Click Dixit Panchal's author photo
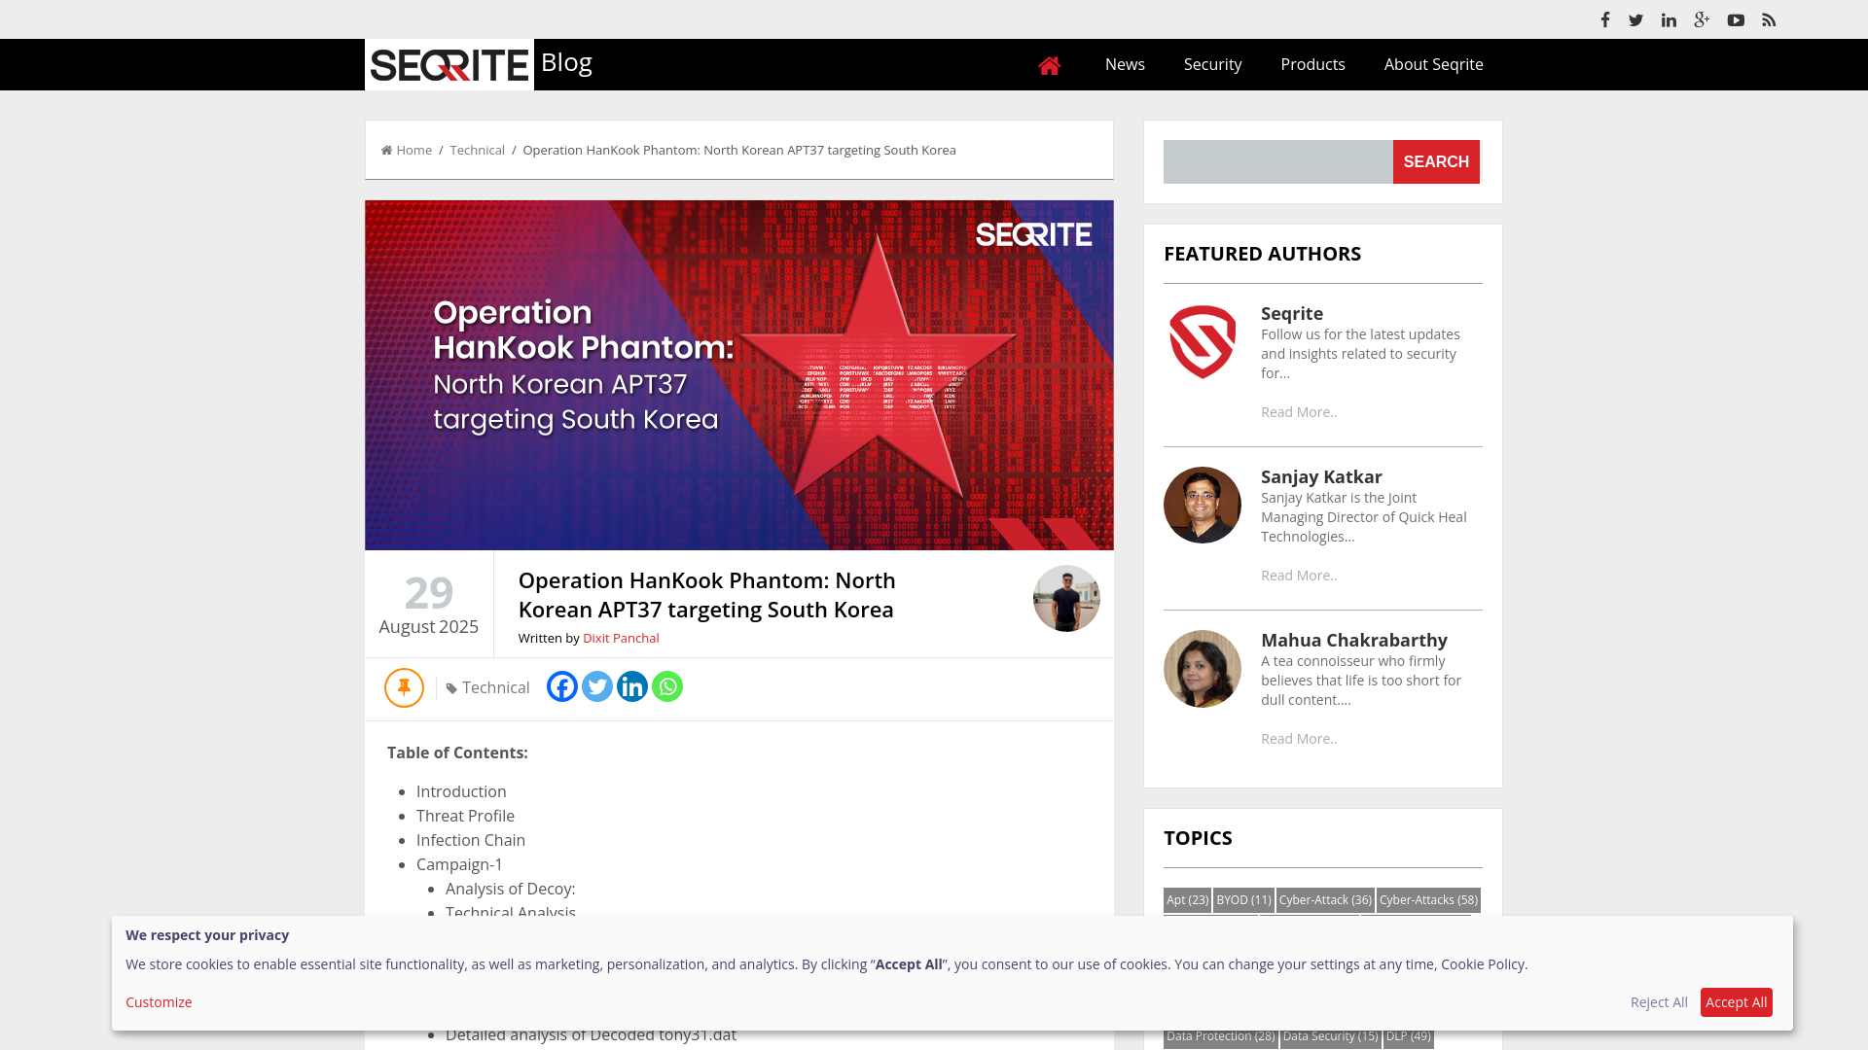 pos(1066,598)
